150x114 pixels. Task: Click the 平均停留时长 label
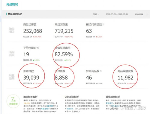point(31,48)
